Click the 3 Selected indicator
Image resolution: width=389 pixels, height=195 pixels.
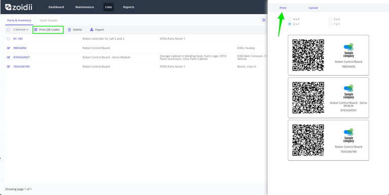[21, 30]
